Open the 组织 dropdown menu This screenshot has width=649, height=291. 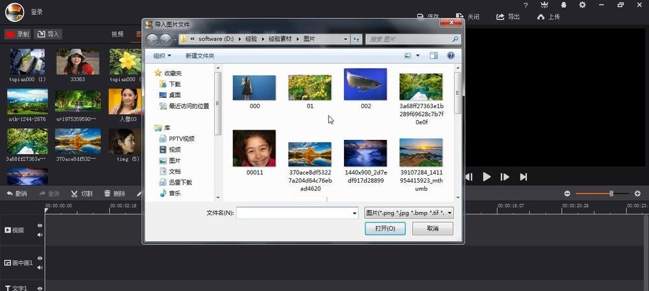pyautogui.click(x=162, y=56)
